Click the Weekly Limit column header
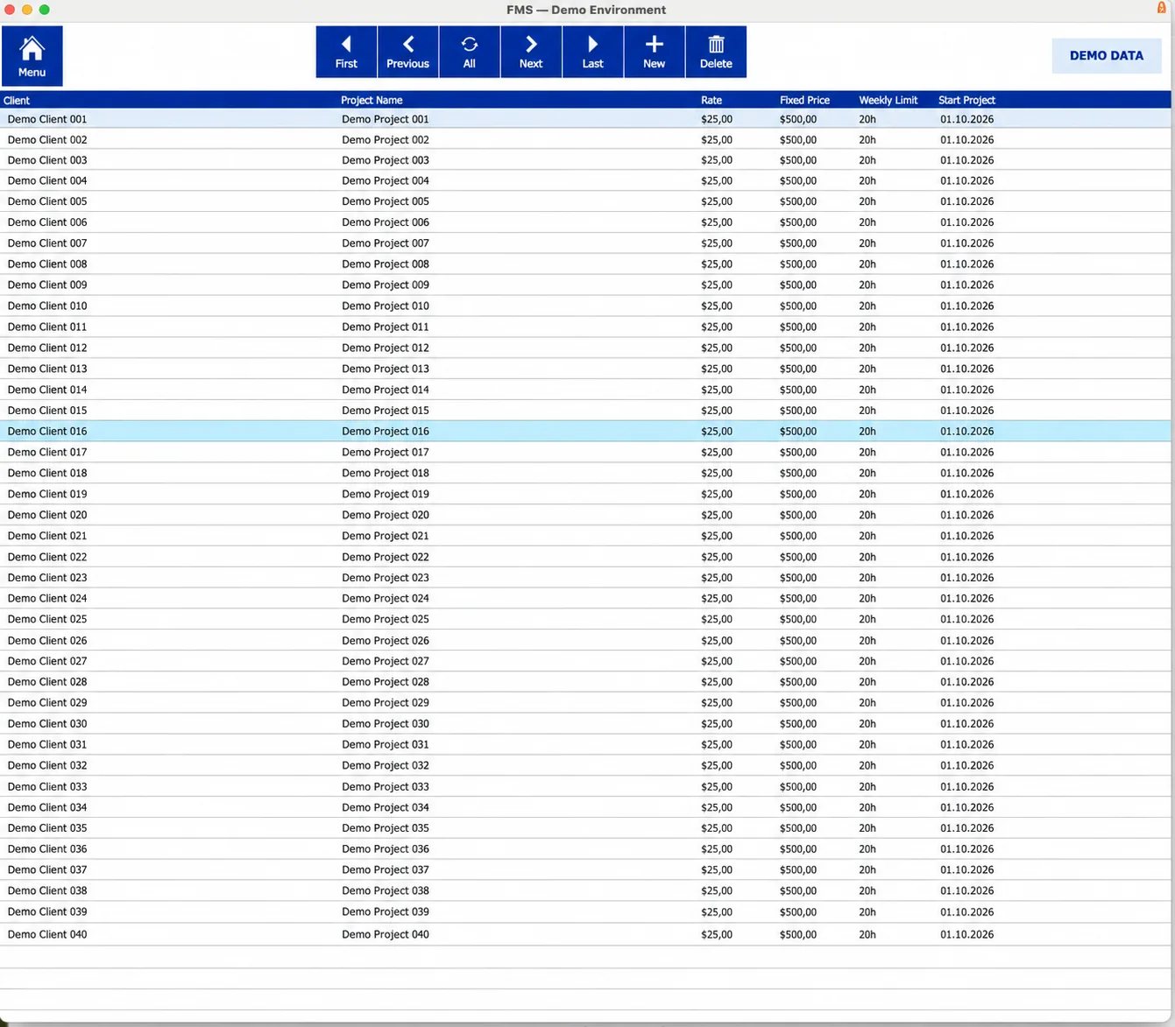 (888, 100)
